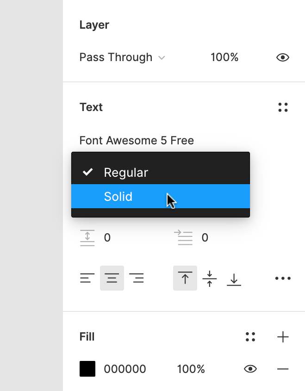Click the center text align icon
Screen dimensions: 305x391
point(112,278)
